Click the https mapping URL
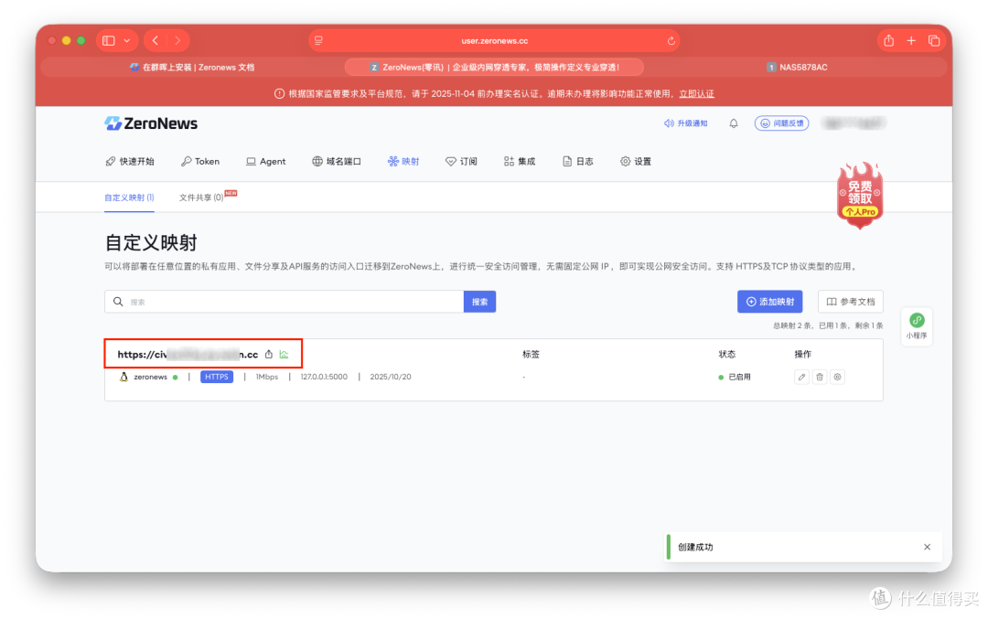This screenshot has height=619, width=988. click(188, 355)
